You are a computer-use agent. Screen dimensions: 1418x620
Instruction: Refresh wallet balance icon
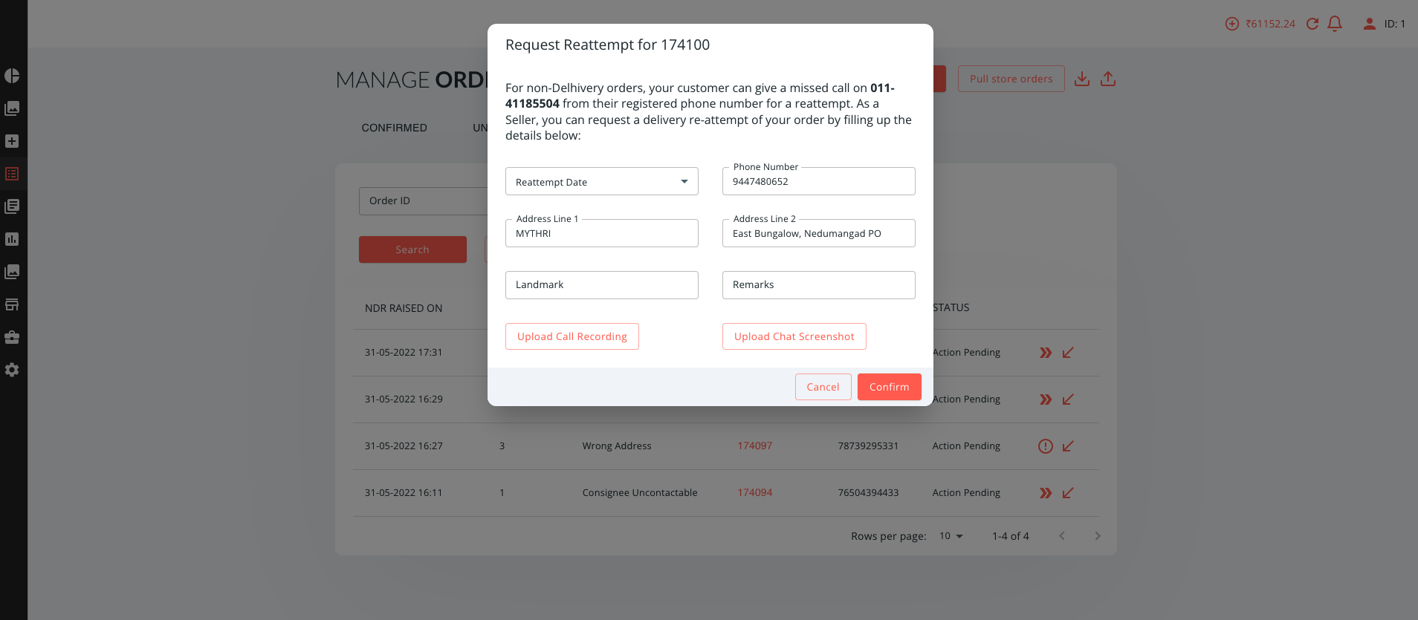pyautogui.click(x=1312, y=24)
